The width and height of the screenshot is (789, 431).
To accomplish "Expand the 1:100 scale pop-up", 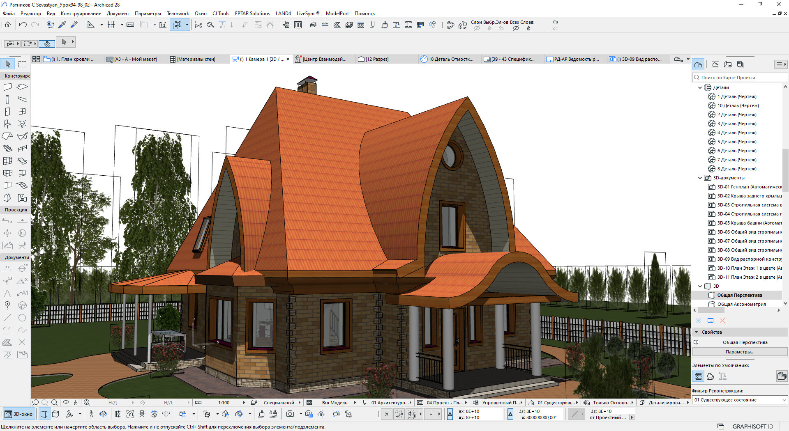I will 244,403.
